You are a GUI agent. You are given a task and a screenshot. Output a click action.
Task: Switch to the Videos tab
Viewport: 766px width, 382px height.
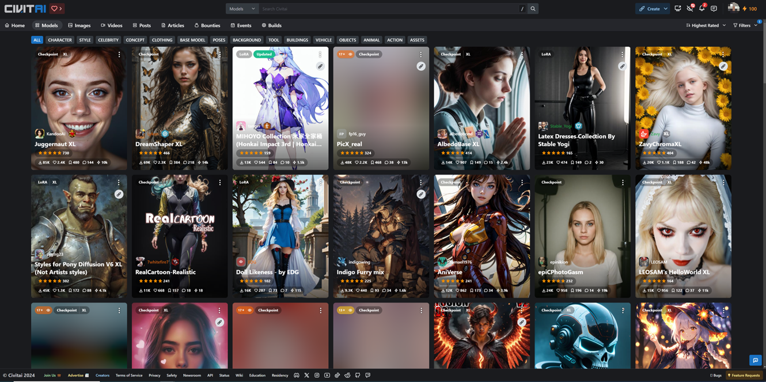coord(111,25)
